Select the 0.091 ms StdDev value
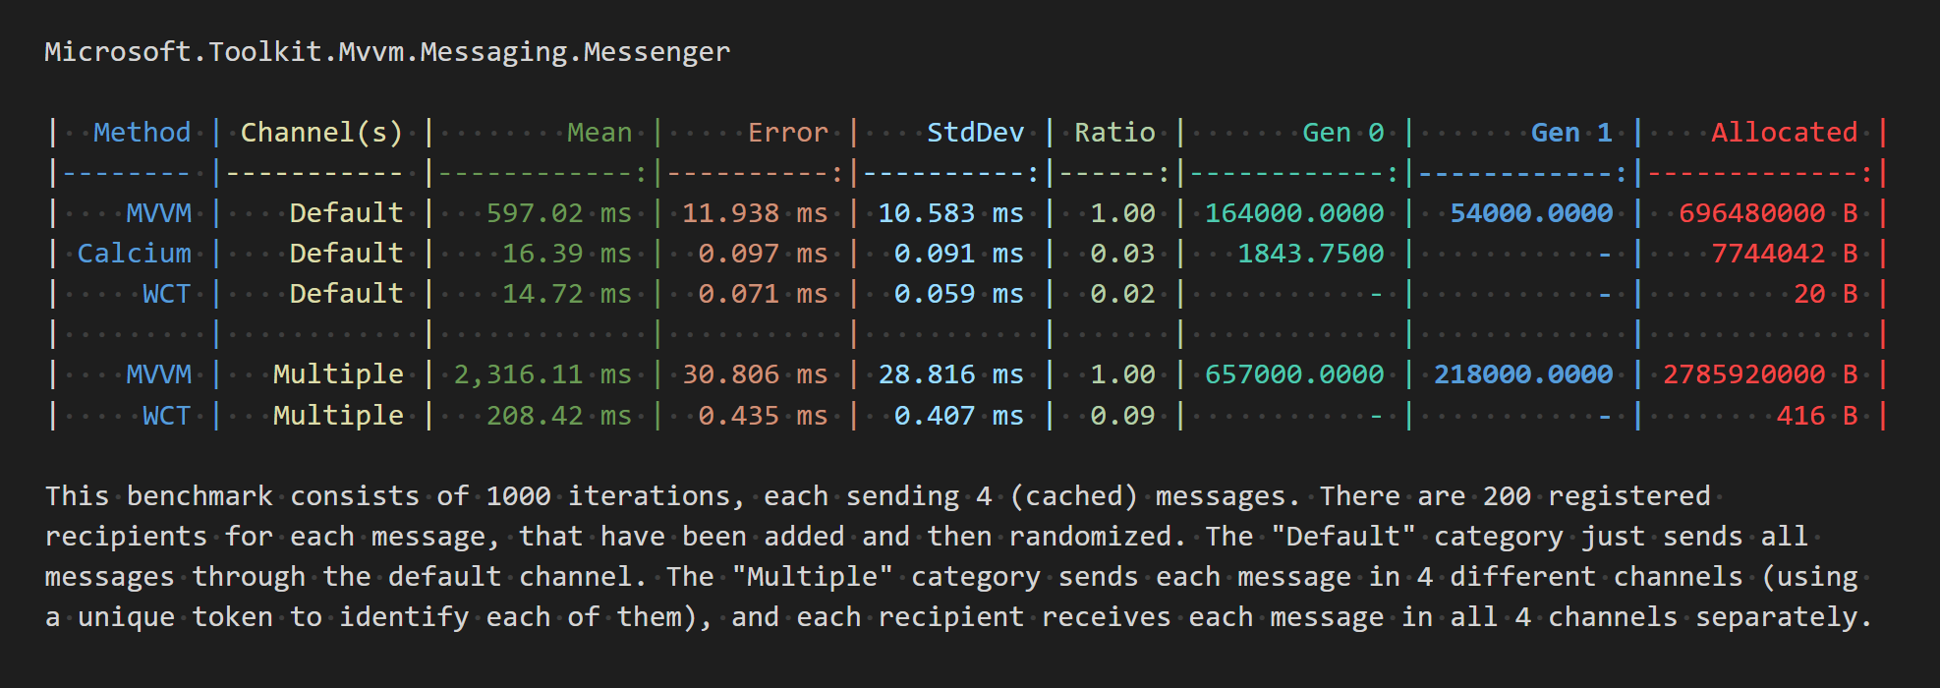Screen dimensions: 1940x688 pos(959,254)
